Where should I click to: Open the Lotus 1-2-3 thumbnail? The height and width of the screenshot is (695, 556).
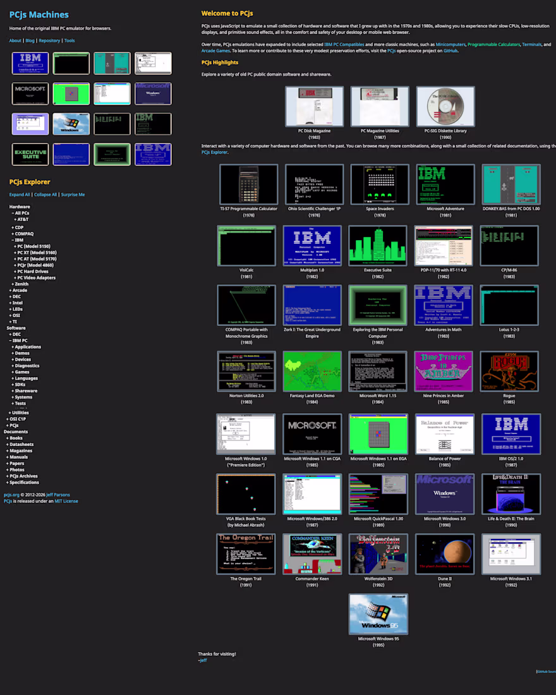[x=509, y=305]
